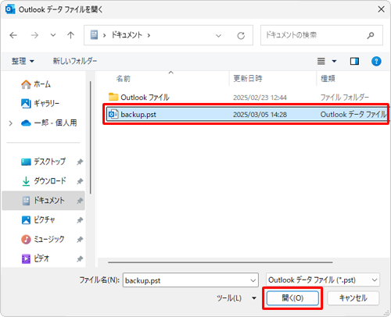Open the view options dropdown arrow

pos(334,62)
